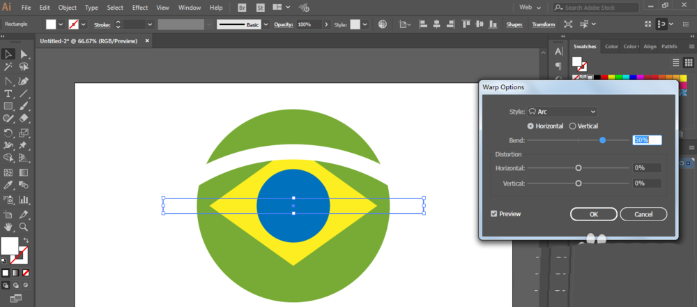This screenshot has width=697, height=307.
Task: Toggle the Preview checkbox
Action: click(x=494, y=214)
